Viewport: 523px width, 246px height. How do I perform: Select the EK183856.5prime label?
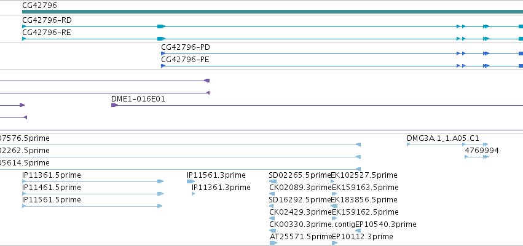pyautogui.click(x=364, y=200)
